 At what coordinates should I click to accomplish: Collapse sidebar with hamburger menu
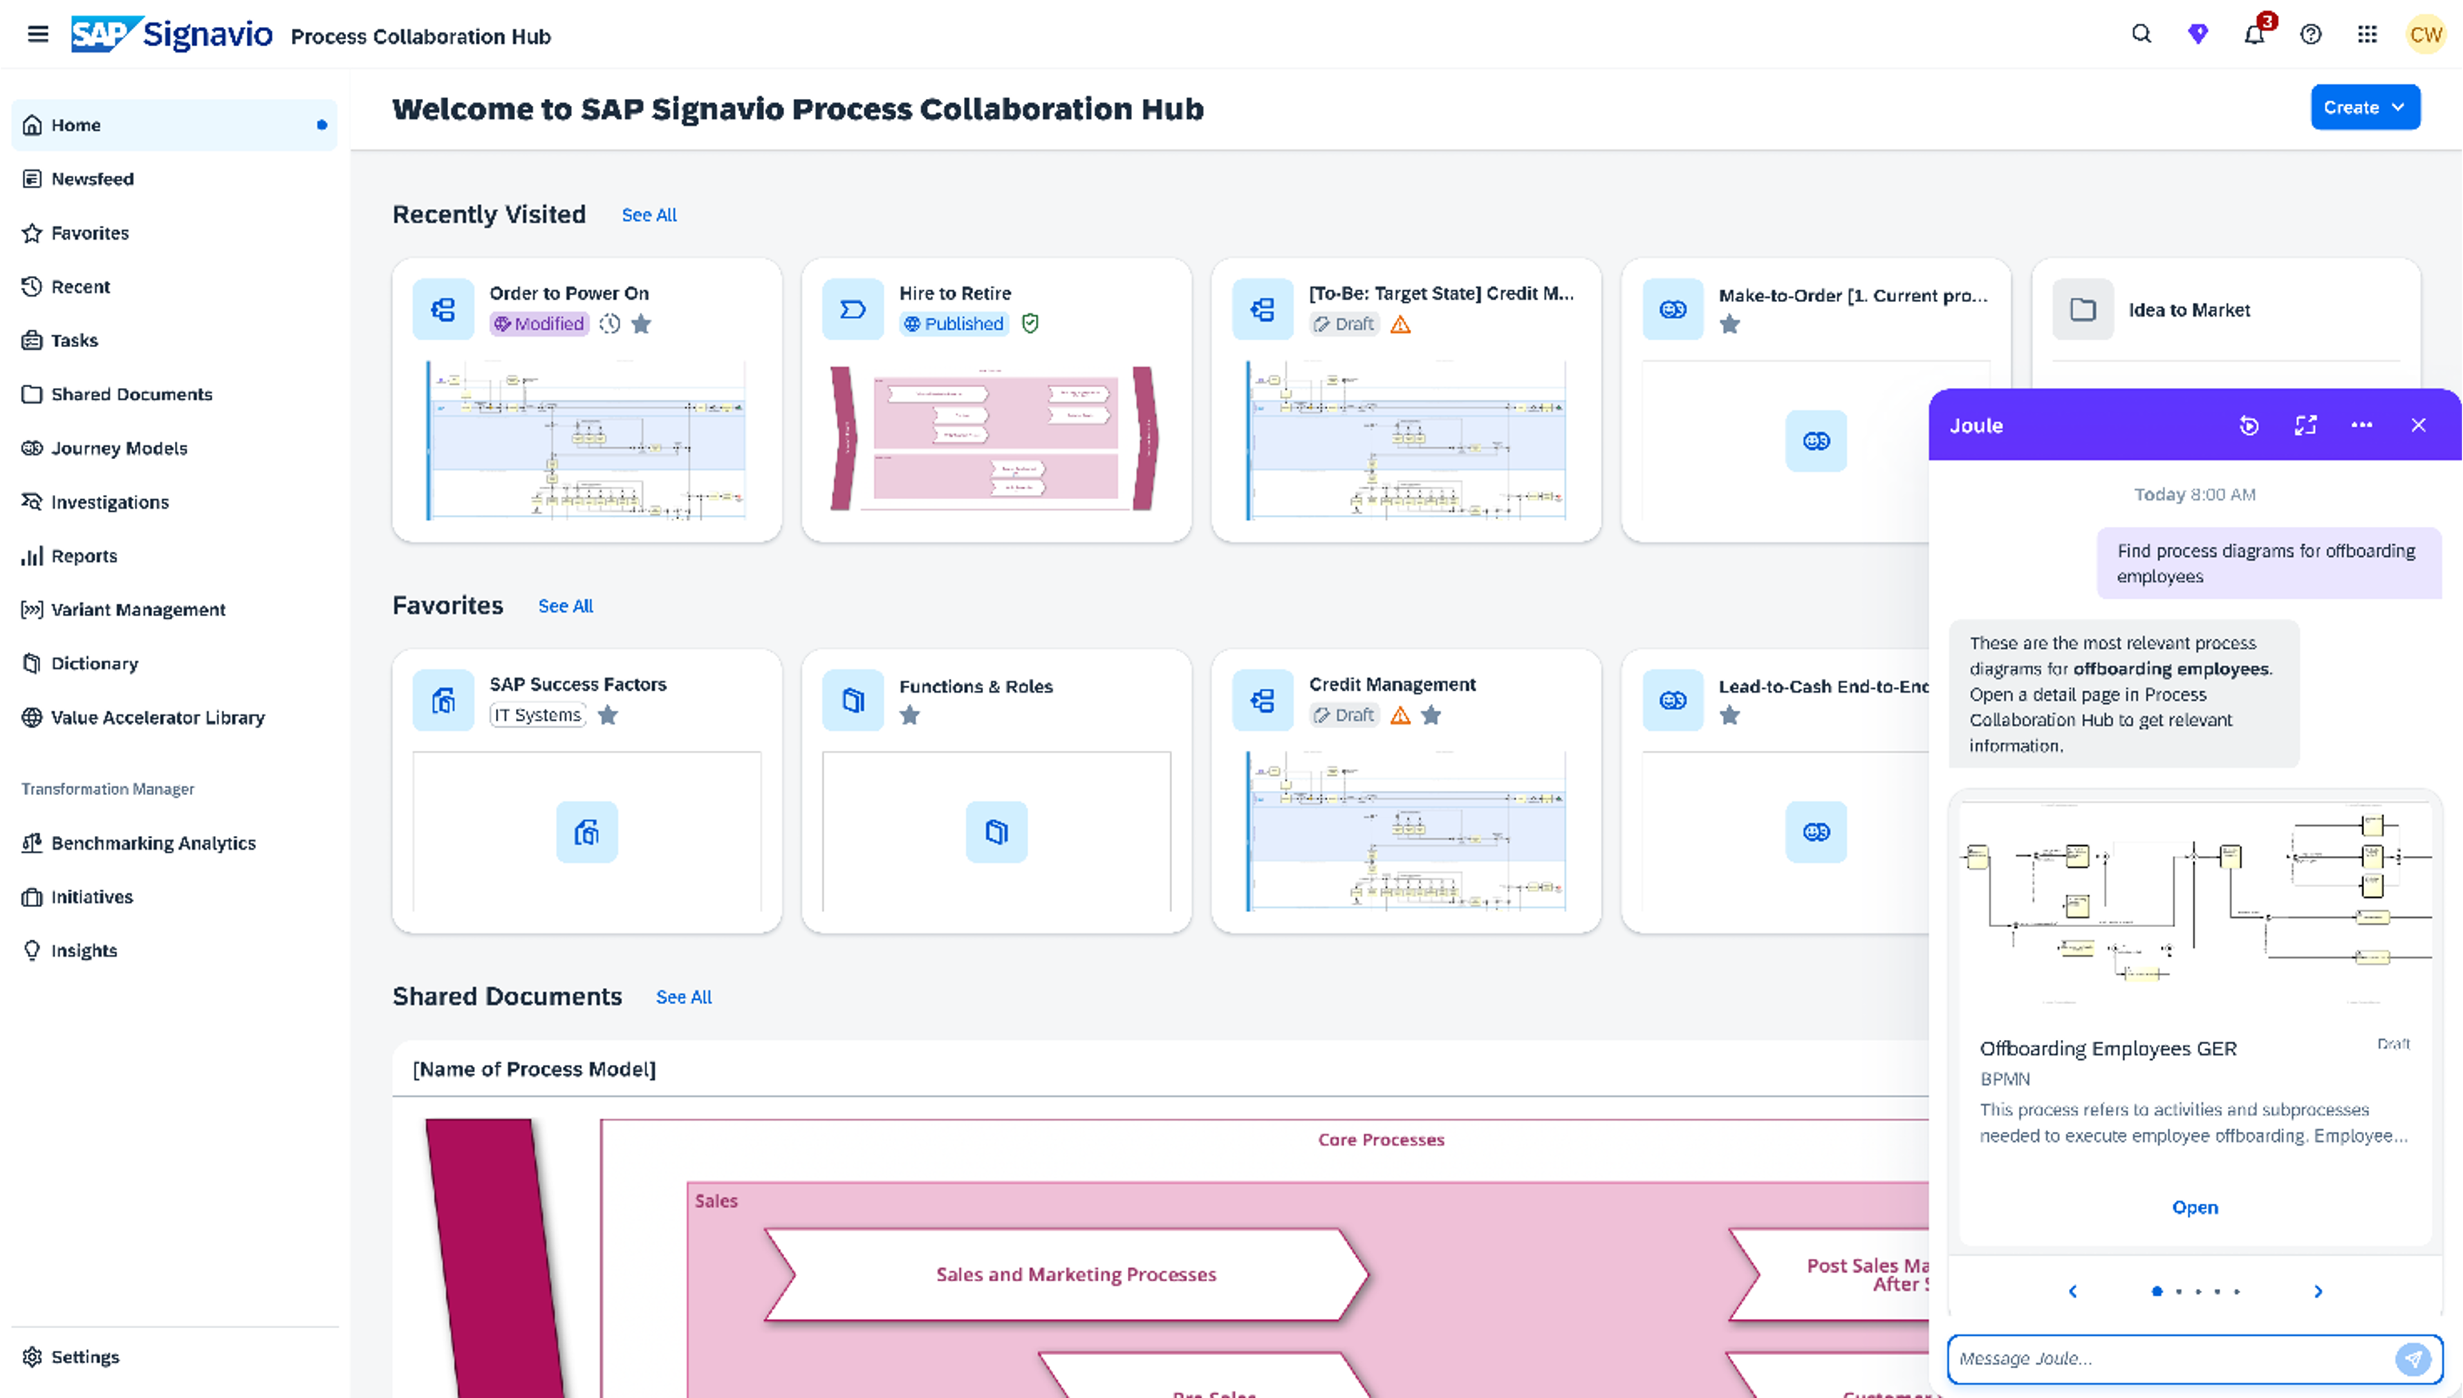(x=37, y=35)
